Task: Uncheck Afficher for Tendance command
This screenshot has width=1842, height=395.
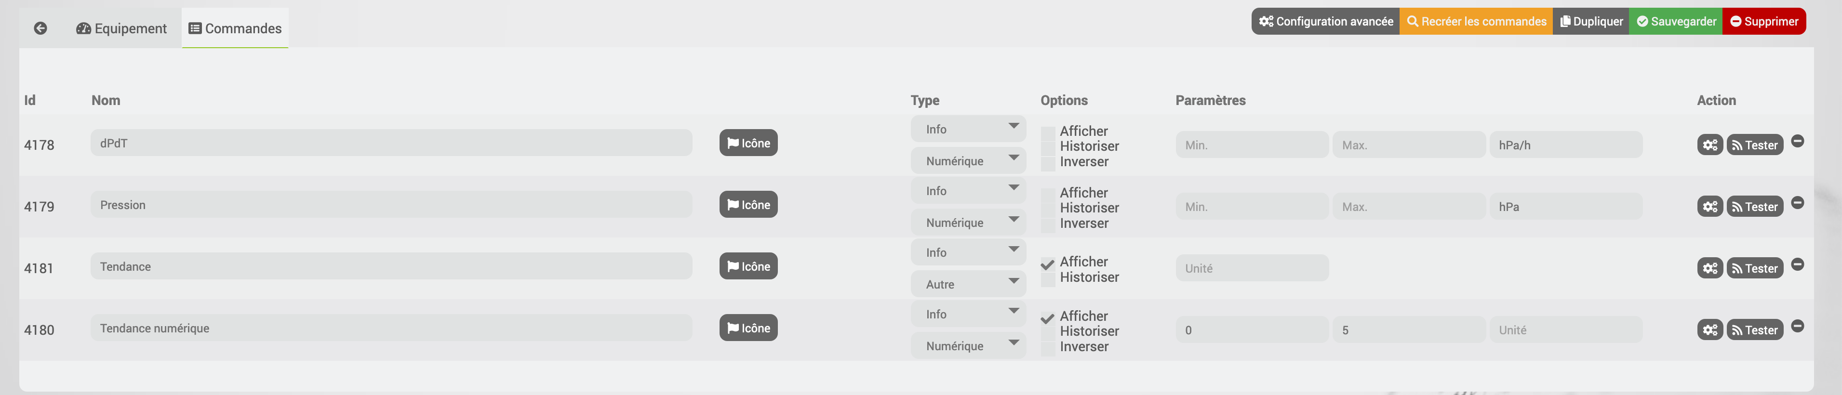Action: point(1048,263)
